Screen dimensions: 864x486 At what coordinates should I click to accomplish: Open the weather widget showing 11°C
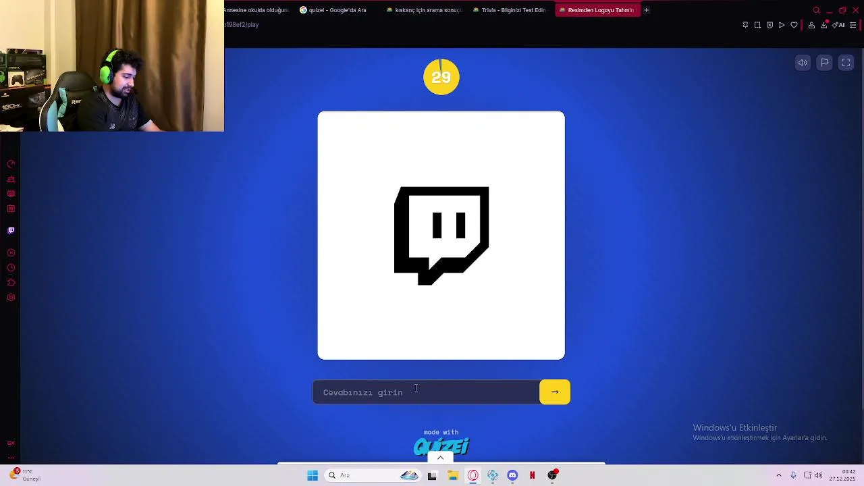[26, 475]
